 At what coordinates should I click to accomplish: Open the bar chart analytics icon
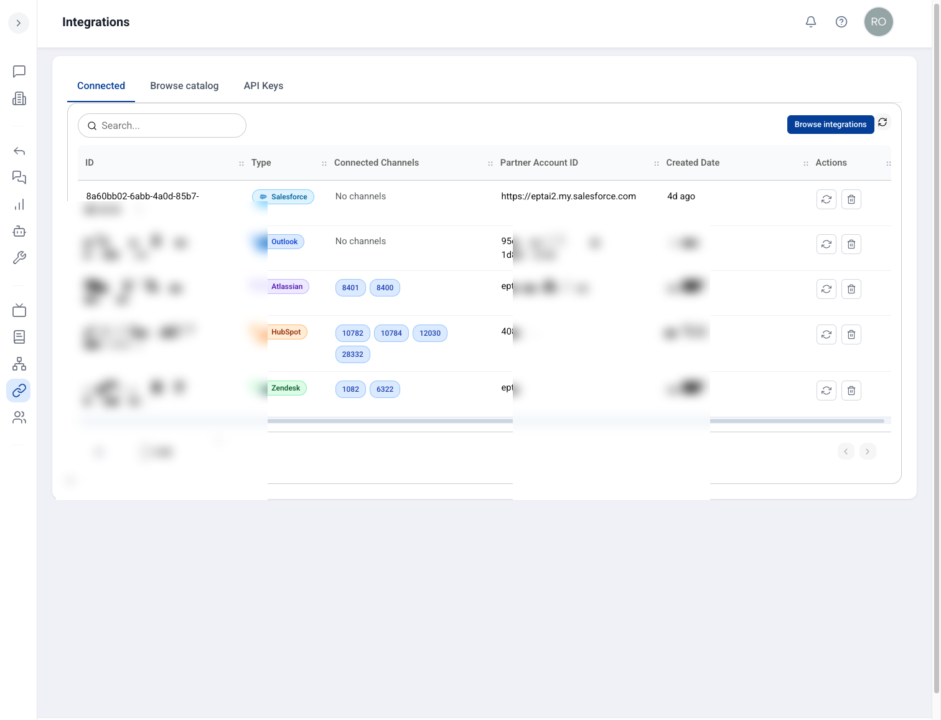click(19, 205)
